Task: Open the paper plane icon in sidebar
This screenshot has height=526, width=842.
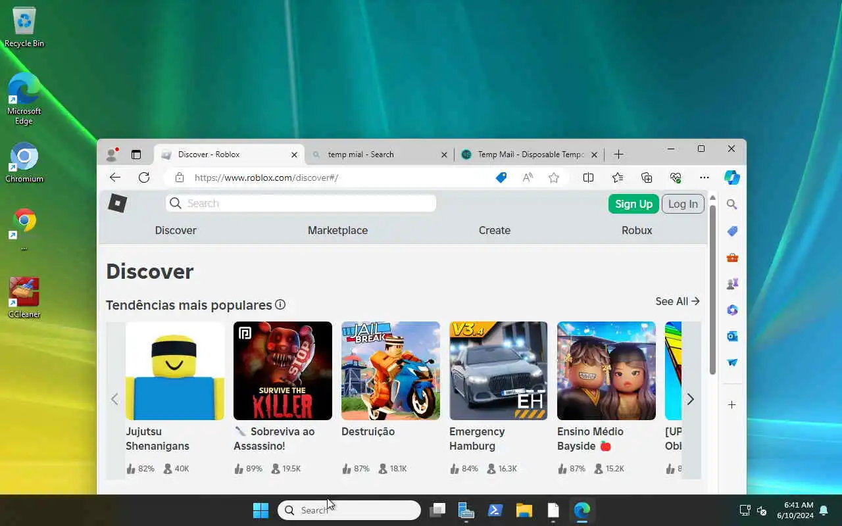Action: pyautogui.click(x=732, y=362)
